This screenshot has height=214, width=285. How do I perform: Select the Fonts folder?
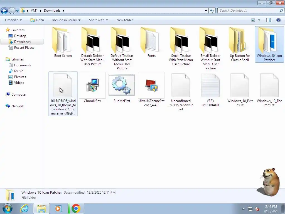(151, 42)
